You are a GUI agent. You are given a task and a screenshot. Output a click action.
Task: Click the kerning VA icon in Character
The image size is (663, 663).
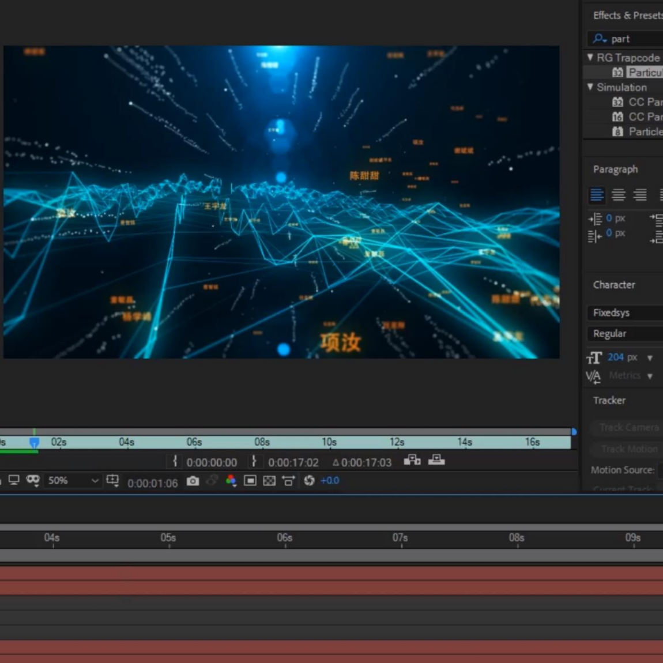coord(593,376)
